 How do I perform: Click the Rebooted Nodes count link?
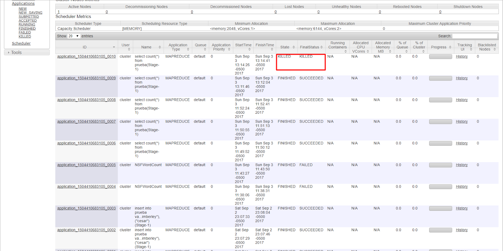coord(380,12)
